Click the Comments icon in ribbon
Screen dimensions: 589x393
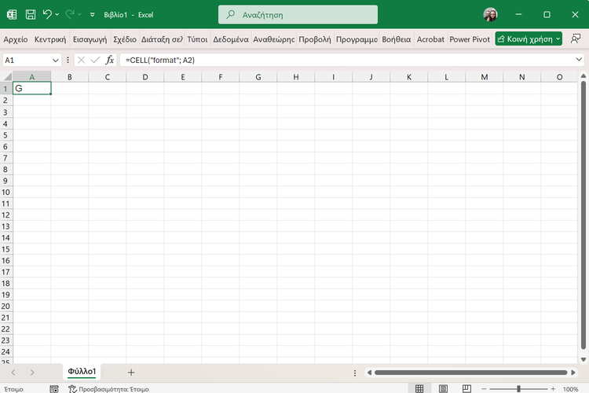pyautogui.click(x=576, y=39)
